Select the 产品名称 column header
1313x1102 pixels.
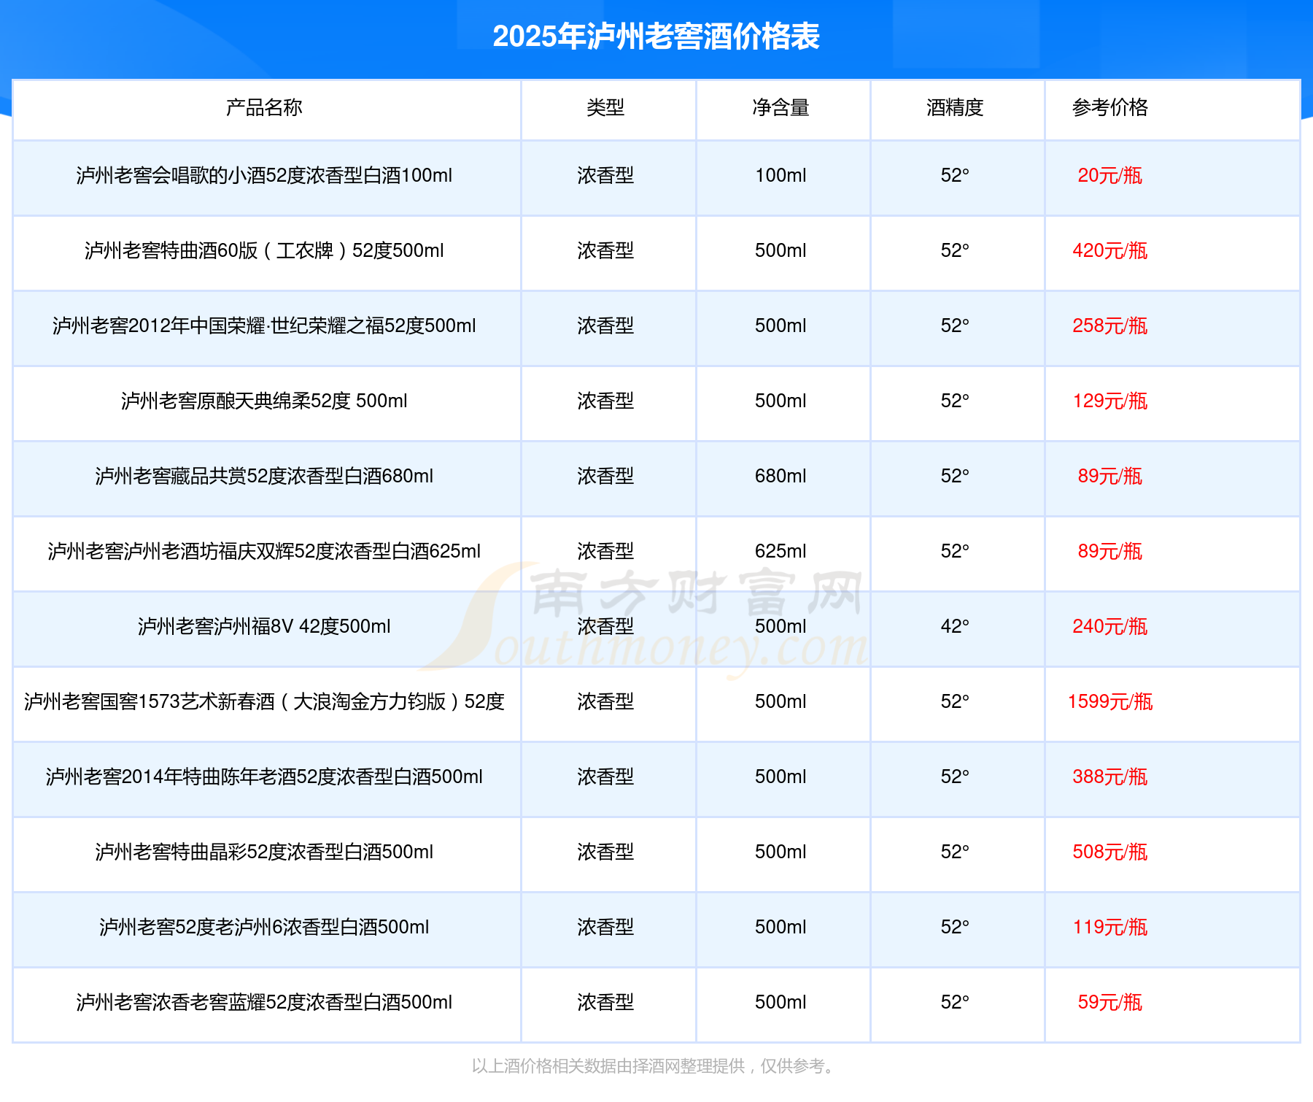tap(264, 107)
